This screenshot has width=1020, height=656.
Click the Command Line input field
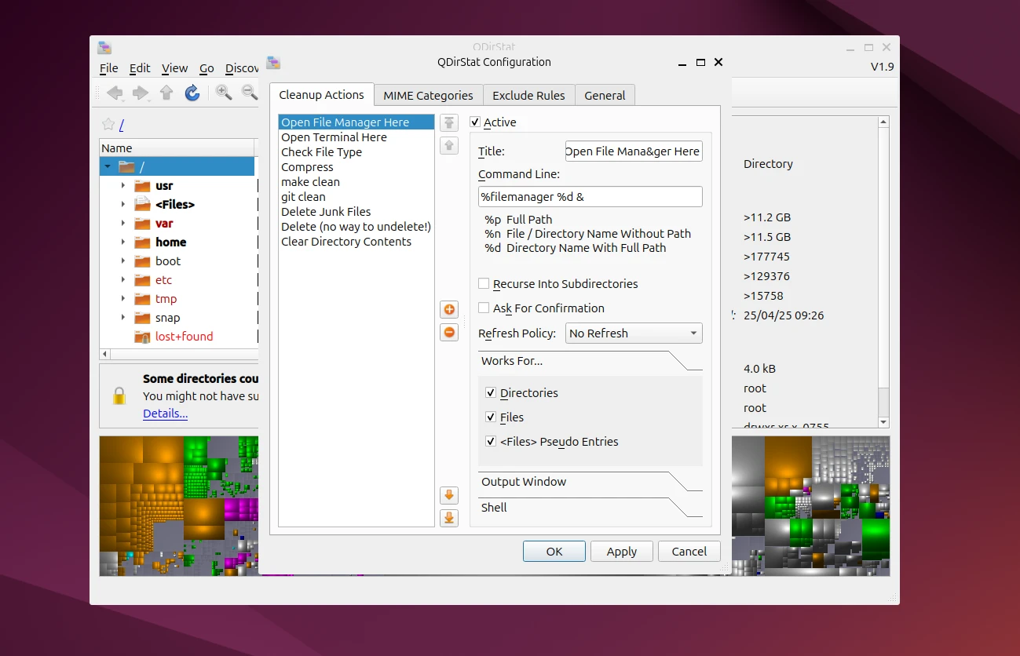coord(590,196)
